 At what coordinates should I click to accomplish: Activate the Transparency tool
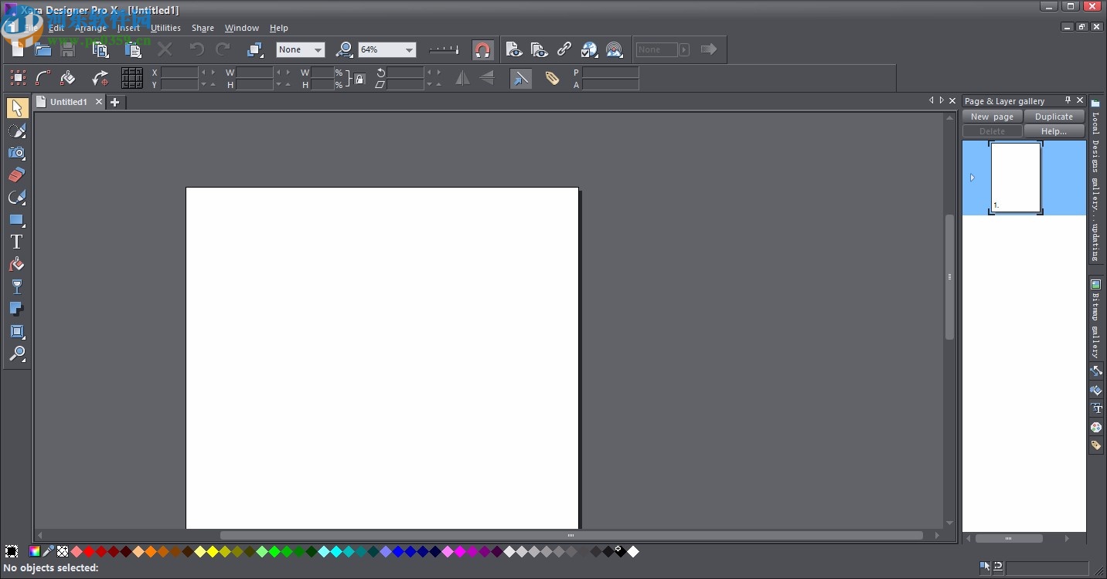(x=16, y=286)
